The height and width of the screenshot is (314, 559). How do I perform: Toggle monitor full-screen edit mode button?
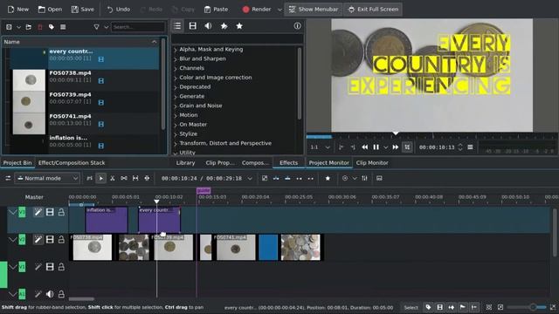(407, 147)
